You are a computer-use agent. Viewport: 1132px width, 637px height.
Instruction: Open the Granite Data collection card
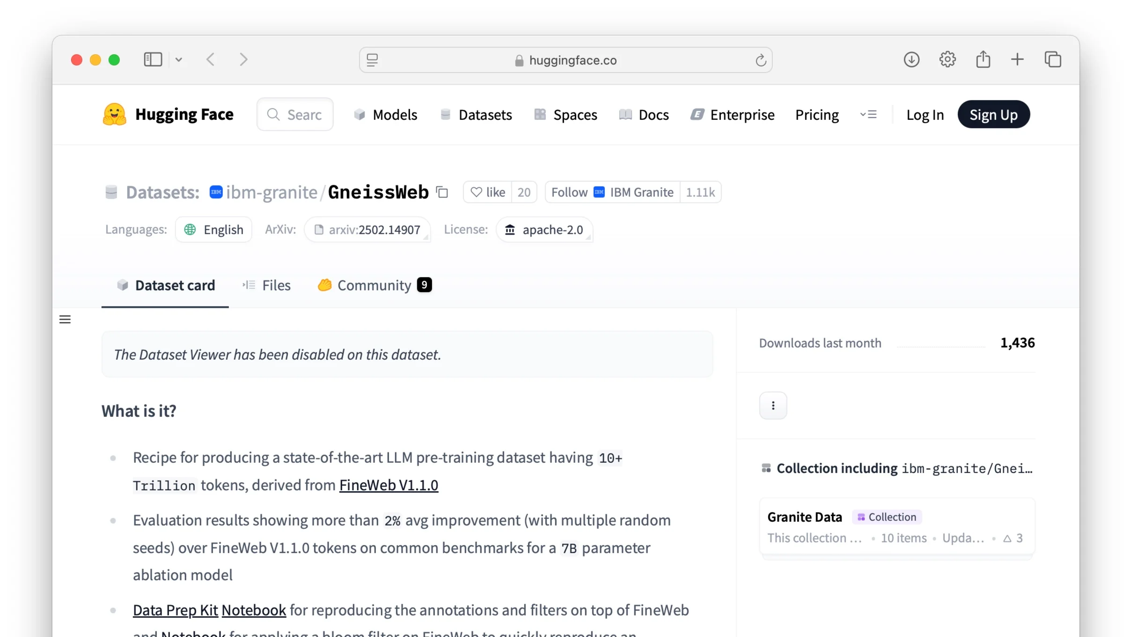(x=897, y=527)
